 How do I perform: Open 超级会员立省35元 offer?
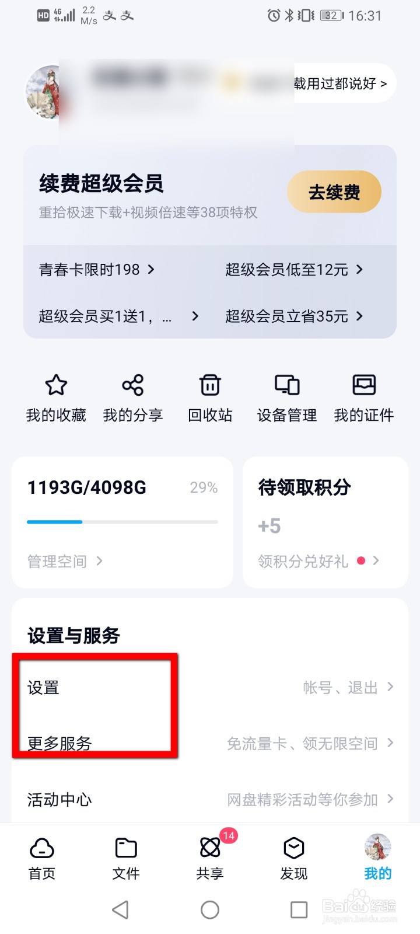[295, 316]
